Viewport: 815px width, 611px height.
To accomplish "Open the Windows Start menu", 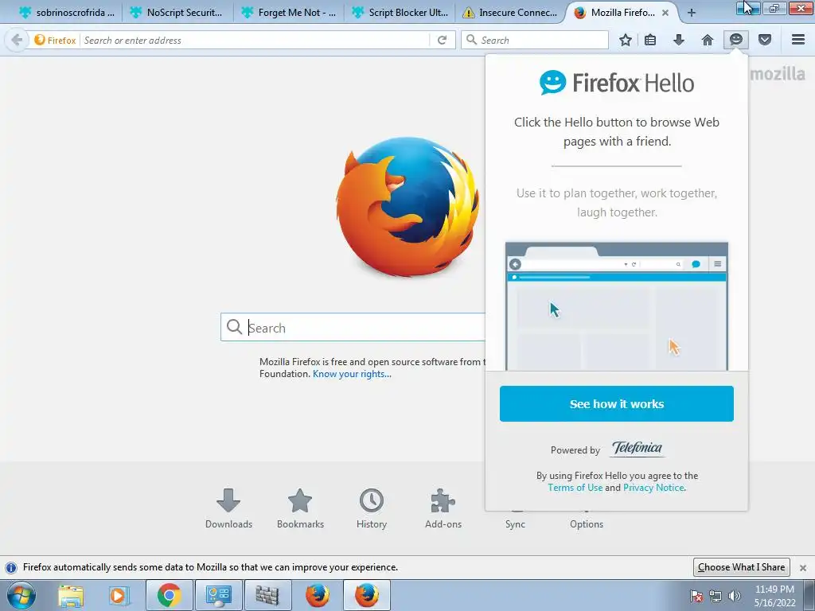I will point(21,596).
